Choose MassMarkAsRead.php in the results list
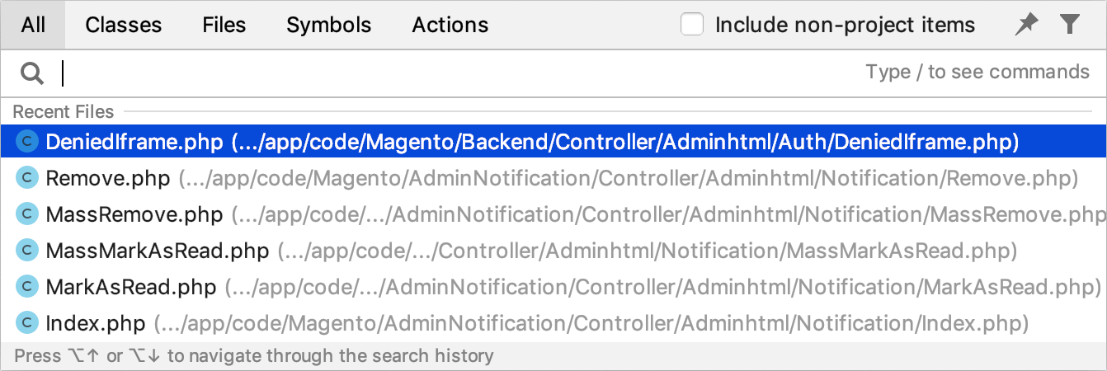The image size is (1107, 371). click(x=553, y=251)
